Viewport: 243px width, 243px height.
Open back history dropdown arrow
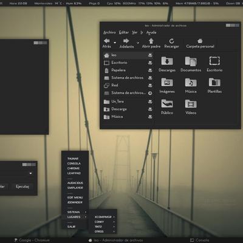(115, 43)
